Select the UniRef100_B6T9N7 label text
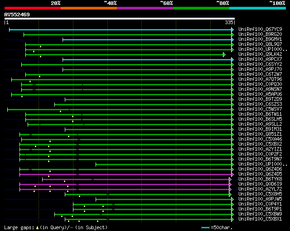 [260, 159]
